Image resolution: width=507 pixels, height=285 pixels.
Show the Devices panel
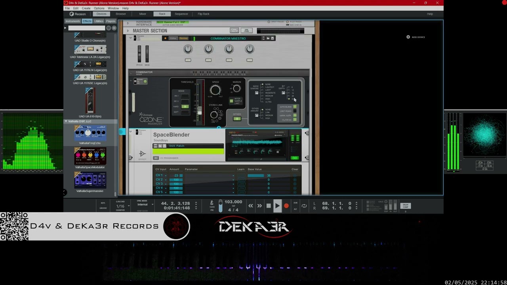point(101,14)
